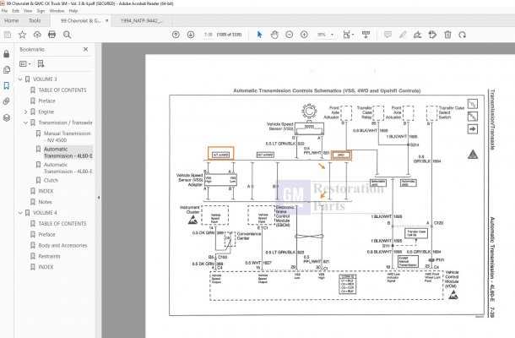Choose the arrow Selection tool
Screen dimensions: 515x338
259,35
